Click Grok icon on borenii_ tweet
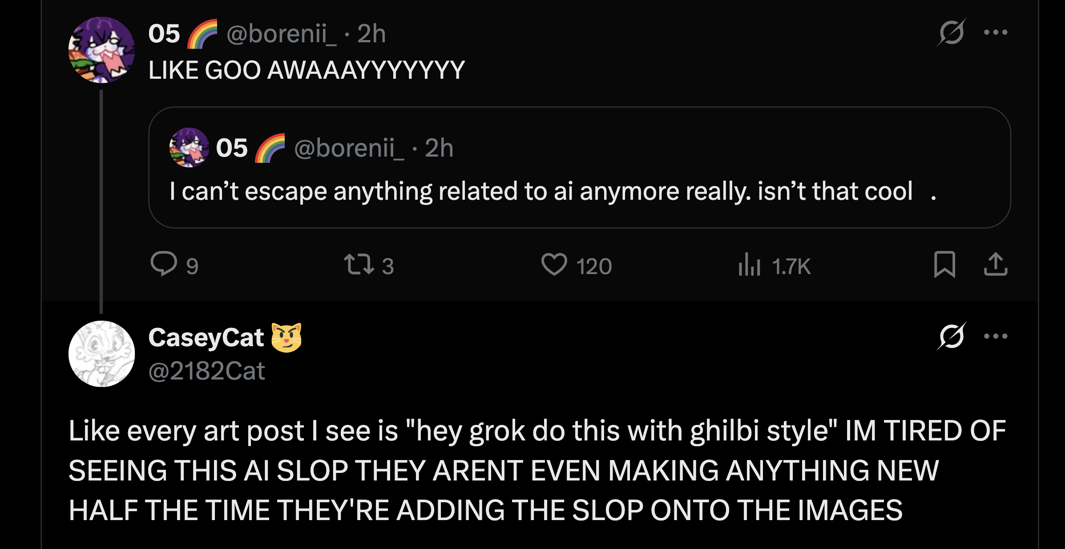Screen dimensions: 1065x549 click(951, 32)
